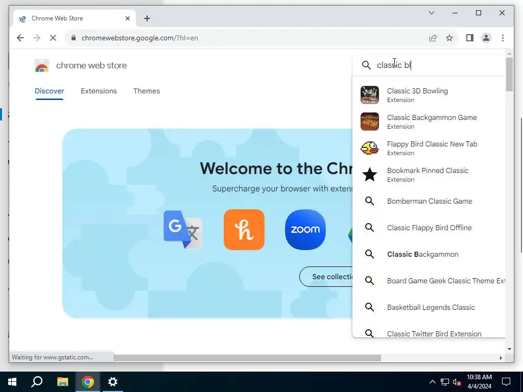Viewport: 523px width, 392px height.
Task: Search for 'Bomberman Classic Game' suggestion
Action: (x=429, y=201)
